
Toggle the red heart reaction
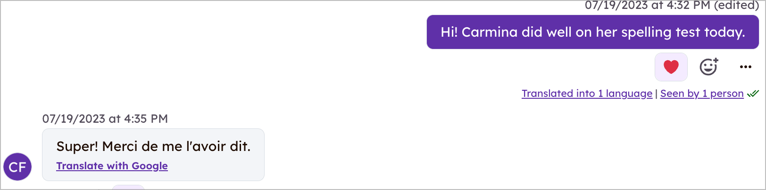671,67
